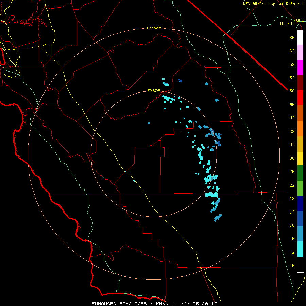Click "ENHANCED ECHO TOPS" in the bottom caption

[119, 304]
